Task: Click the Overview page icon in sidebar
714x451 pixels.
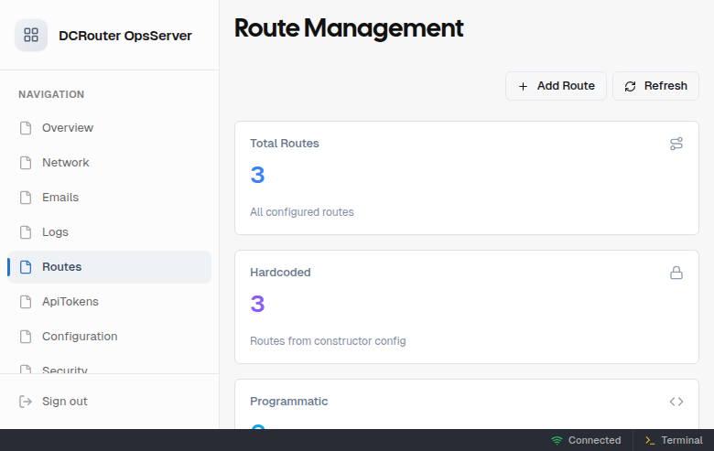Action: (26, 128)
